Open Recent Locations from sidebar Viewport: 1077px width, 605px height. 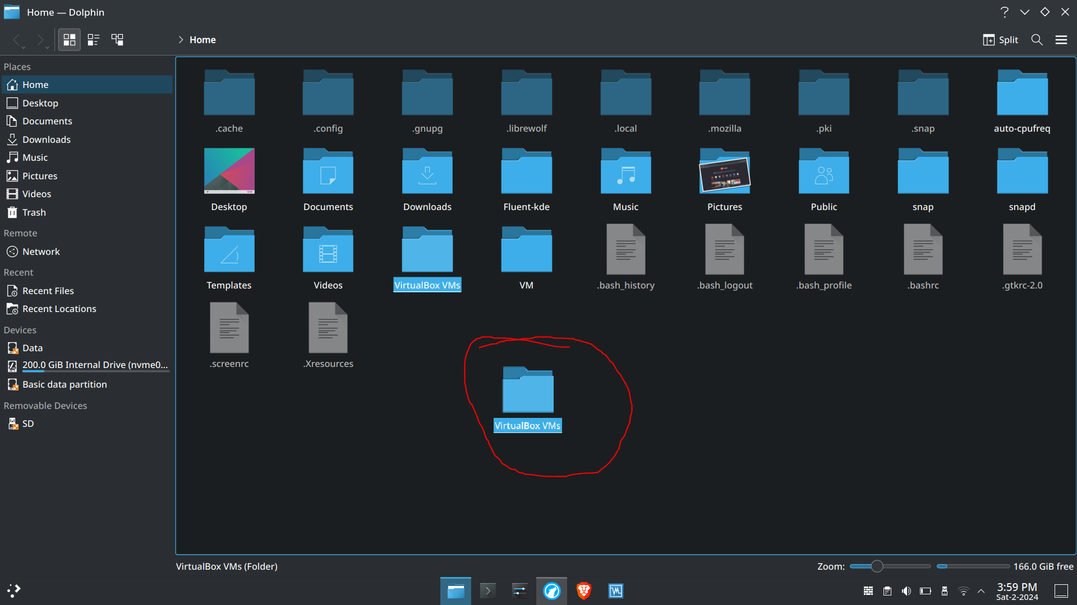click(58, 309)
